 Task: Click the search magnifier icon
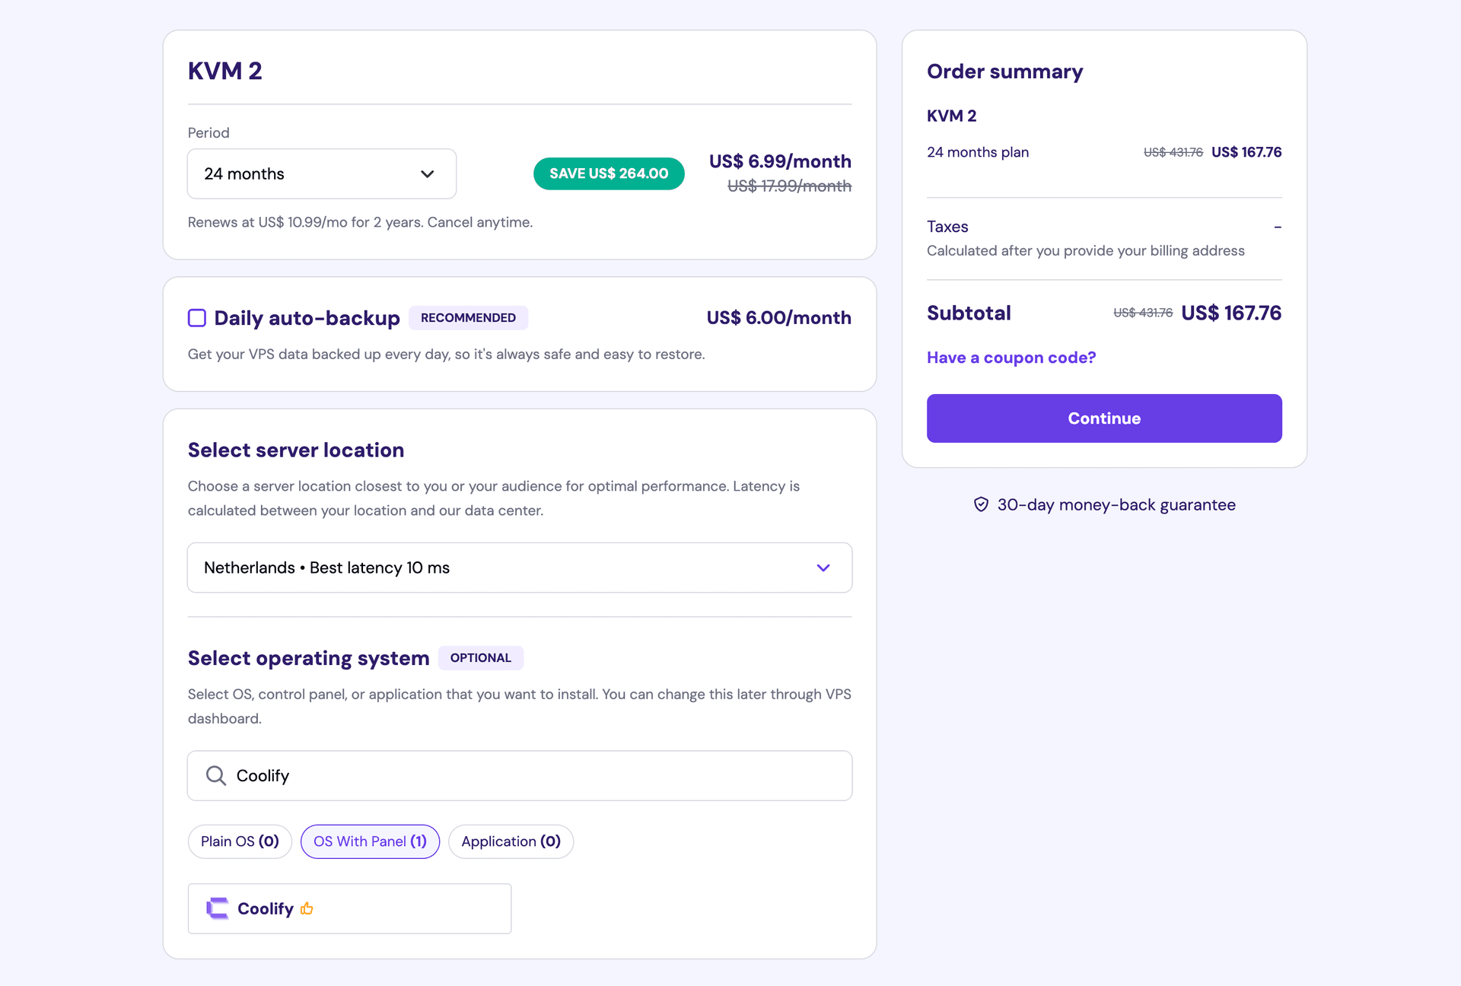(x=215, y=775)
